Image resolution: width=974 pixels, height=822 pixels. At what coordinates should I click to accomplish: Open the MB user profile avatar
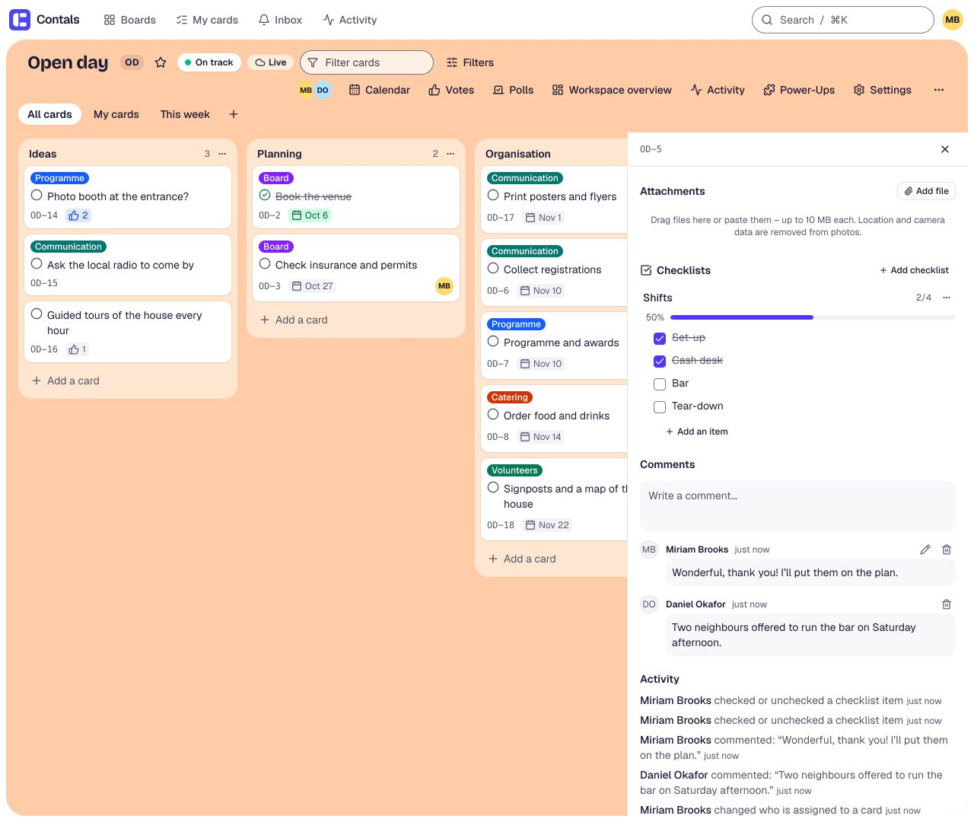[953, 20]
